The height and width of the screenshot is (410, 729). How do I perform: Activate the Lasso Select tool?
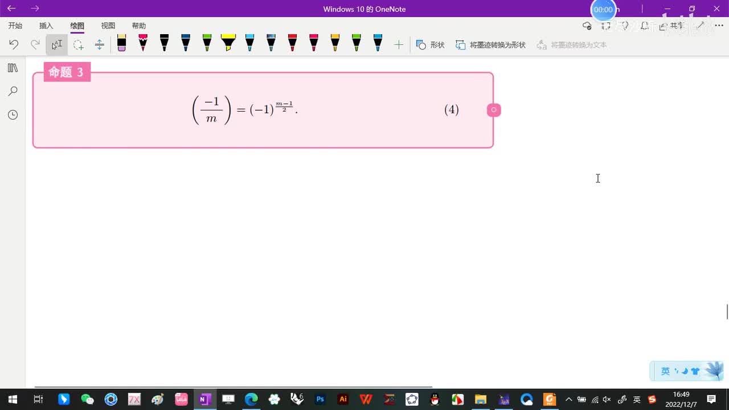point(79,44)
